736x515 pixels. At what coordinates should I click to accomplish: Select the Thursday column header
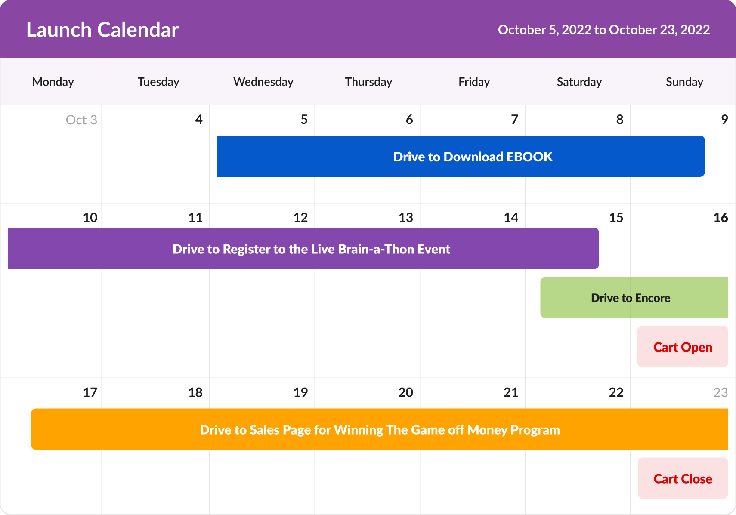(368, 82)
